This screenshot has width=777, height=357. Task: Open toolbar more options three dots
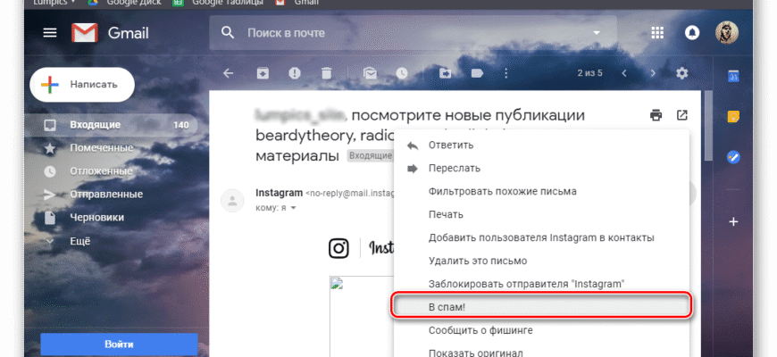click(x=505, y=73)
